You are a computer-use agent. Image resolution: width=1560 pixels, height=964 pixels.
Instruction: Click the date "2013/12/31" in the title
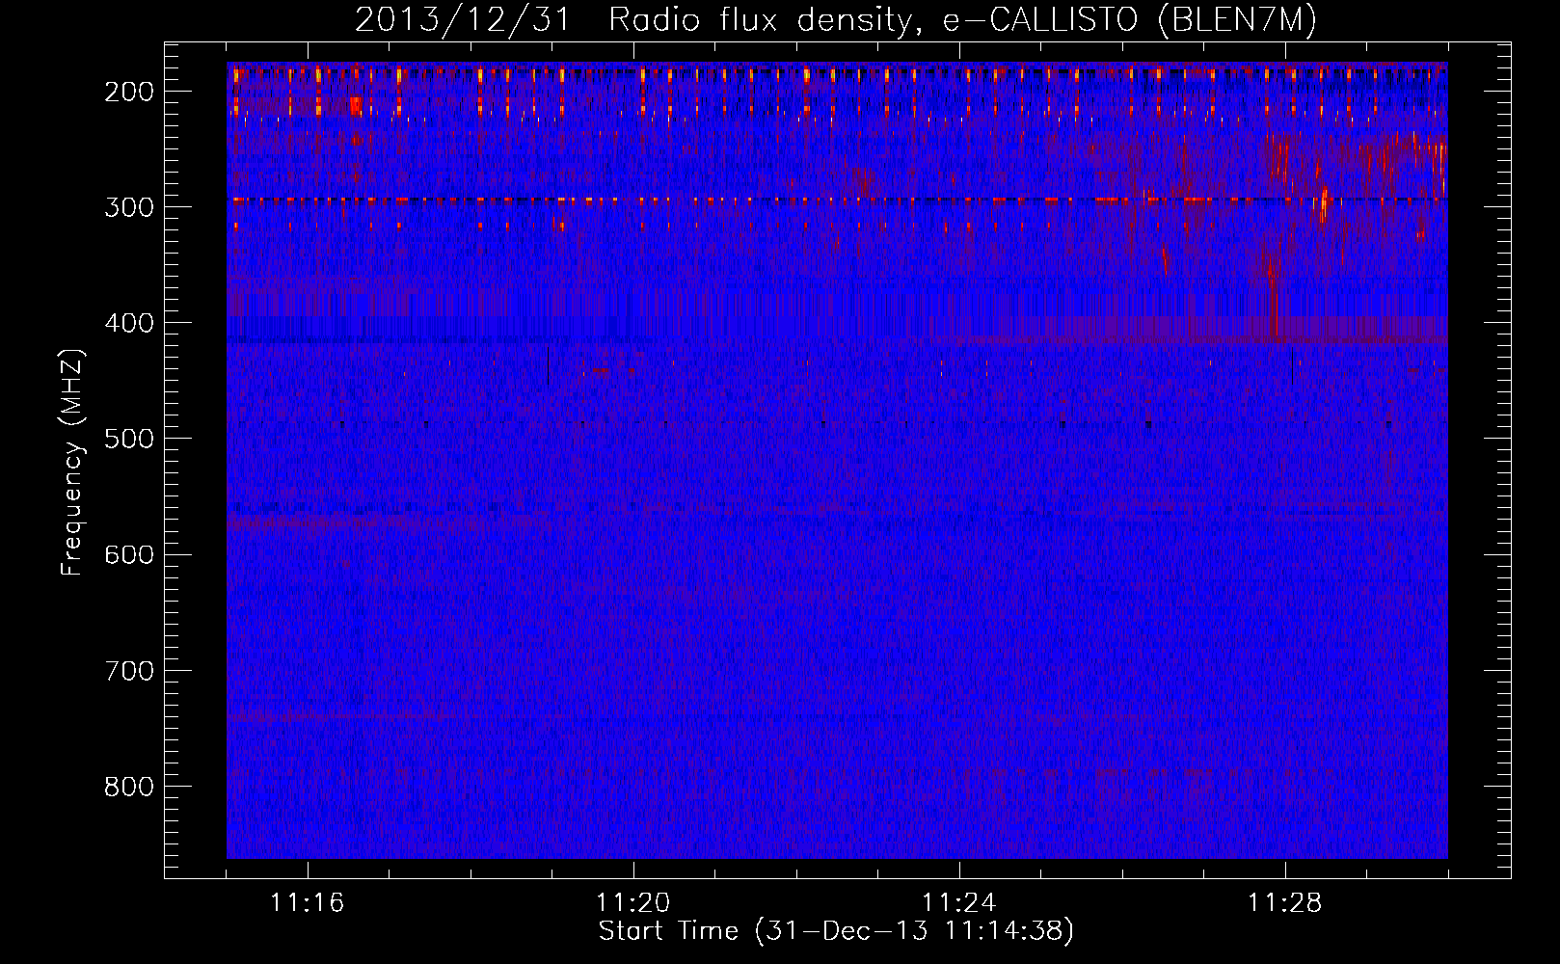[464, 20]
